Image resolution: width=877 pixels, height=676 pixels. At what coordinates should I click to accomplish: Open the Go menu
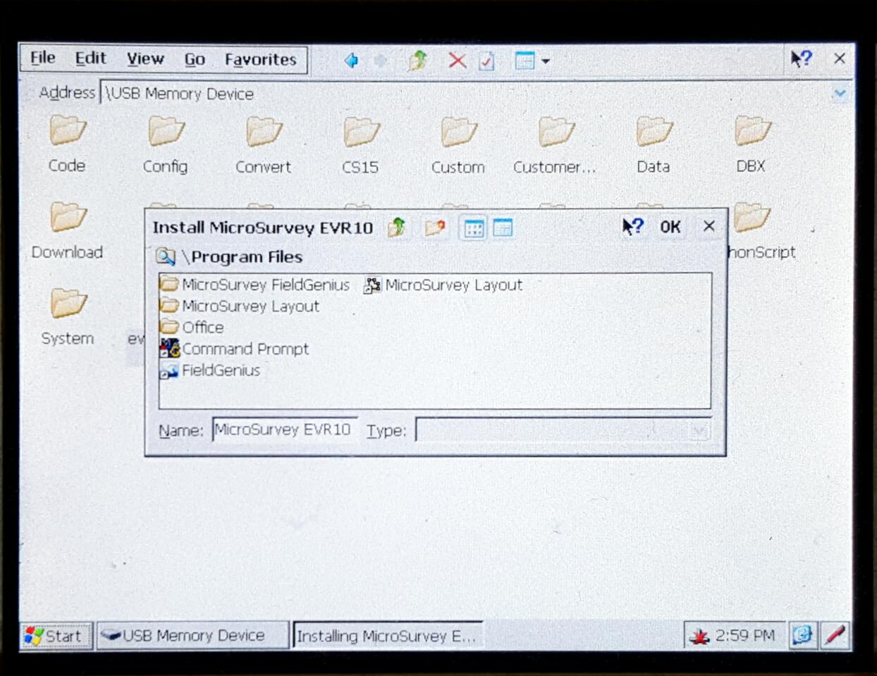tap(195, 60)
